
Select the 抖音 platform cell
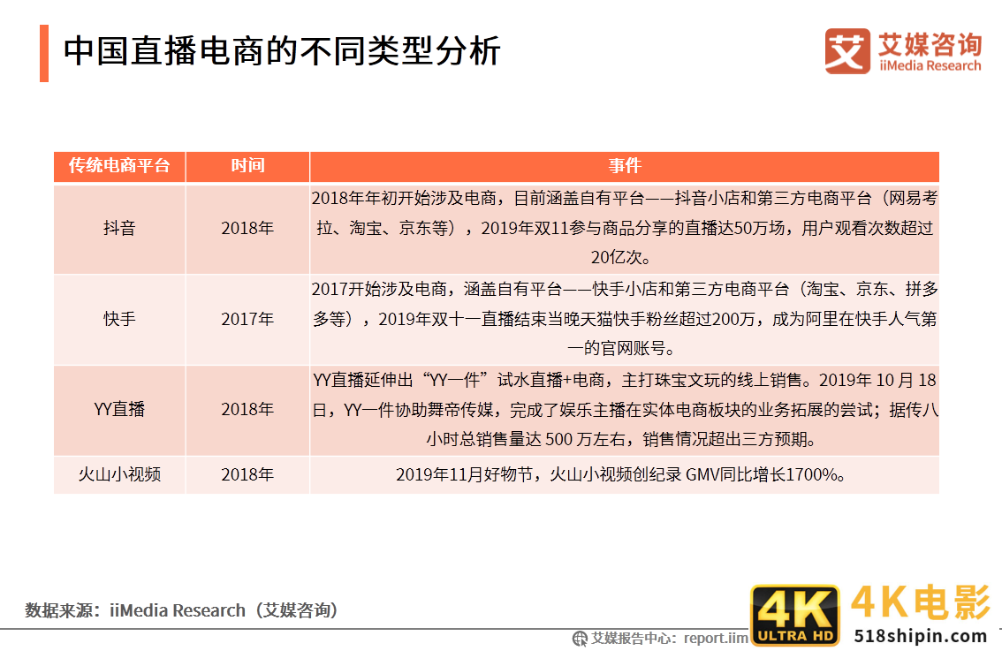(x=119, y=228)
